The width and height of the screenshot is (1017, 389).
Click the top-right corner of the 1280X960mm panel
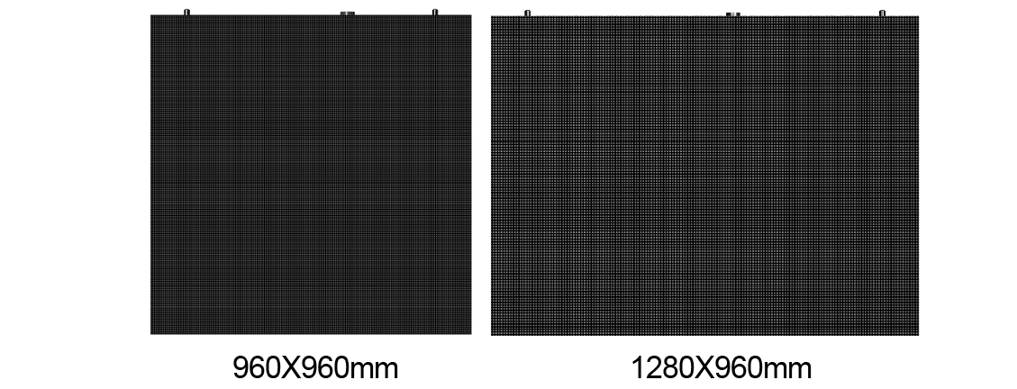[x=916, y=18]
